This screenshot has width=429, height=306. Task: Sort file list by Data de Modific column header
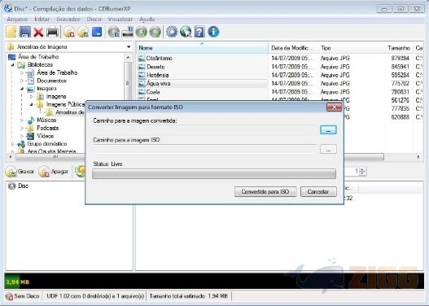pyautogui.click(x=293, y=48)
